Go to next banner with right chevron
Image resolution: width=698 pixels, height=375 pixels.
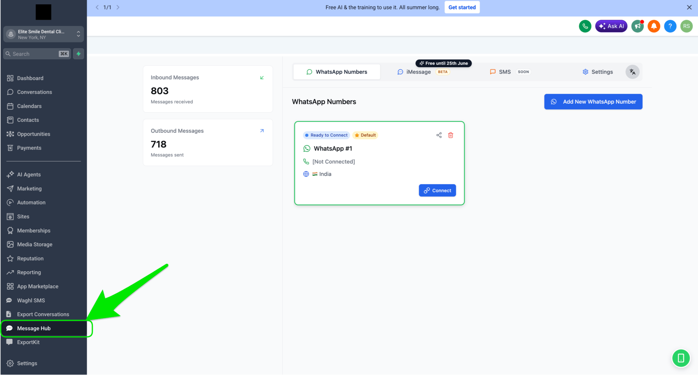point(118,7)
